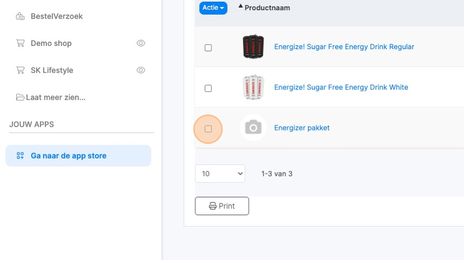Check the Energy Drink White checkbox
Image resolution: width=464 pixels, height=260 pixels.
208,88
